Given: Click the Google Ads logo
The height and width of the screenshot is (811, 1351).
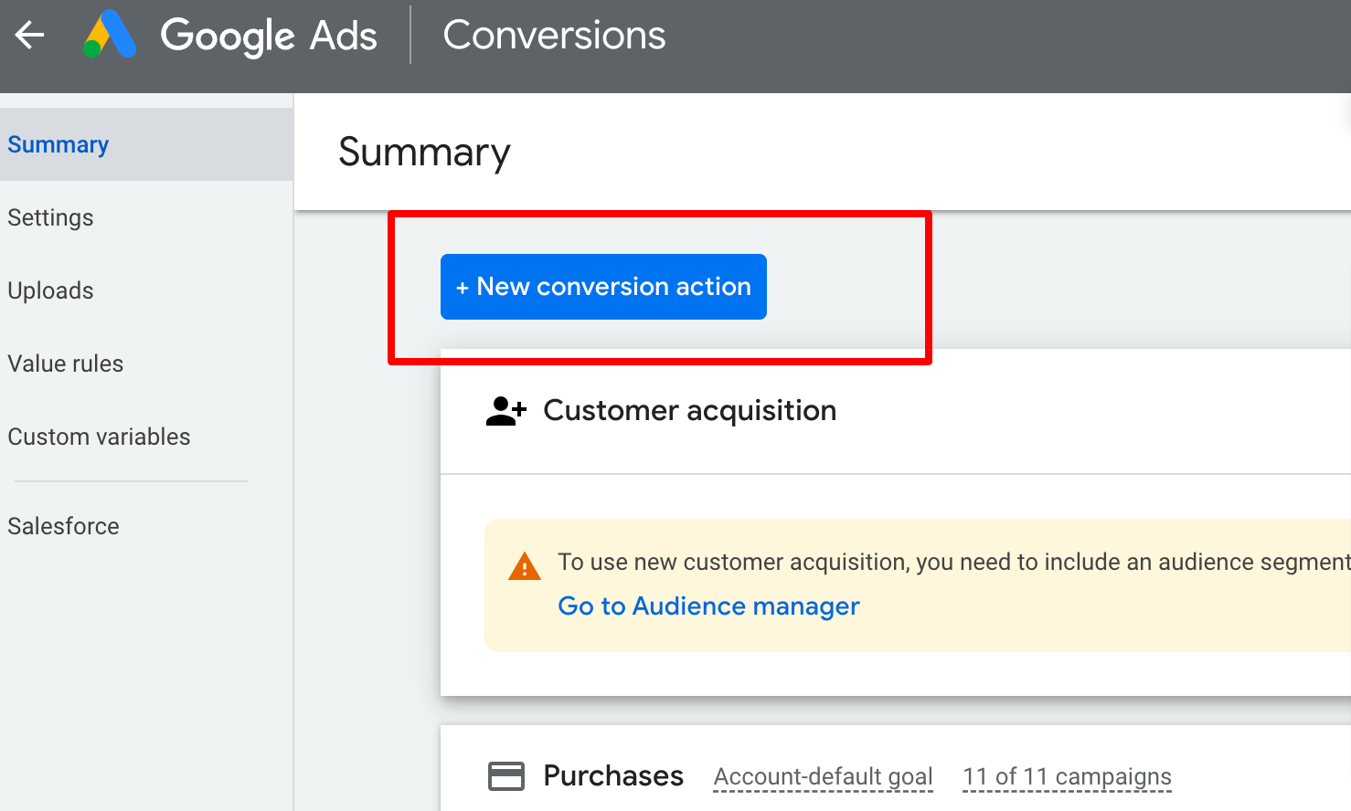Looking at the screenshot, I should click(229, 37).
